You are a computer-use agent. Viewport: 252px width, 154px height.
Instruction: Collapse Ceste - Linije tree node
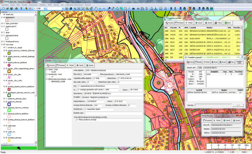[47, 69]
